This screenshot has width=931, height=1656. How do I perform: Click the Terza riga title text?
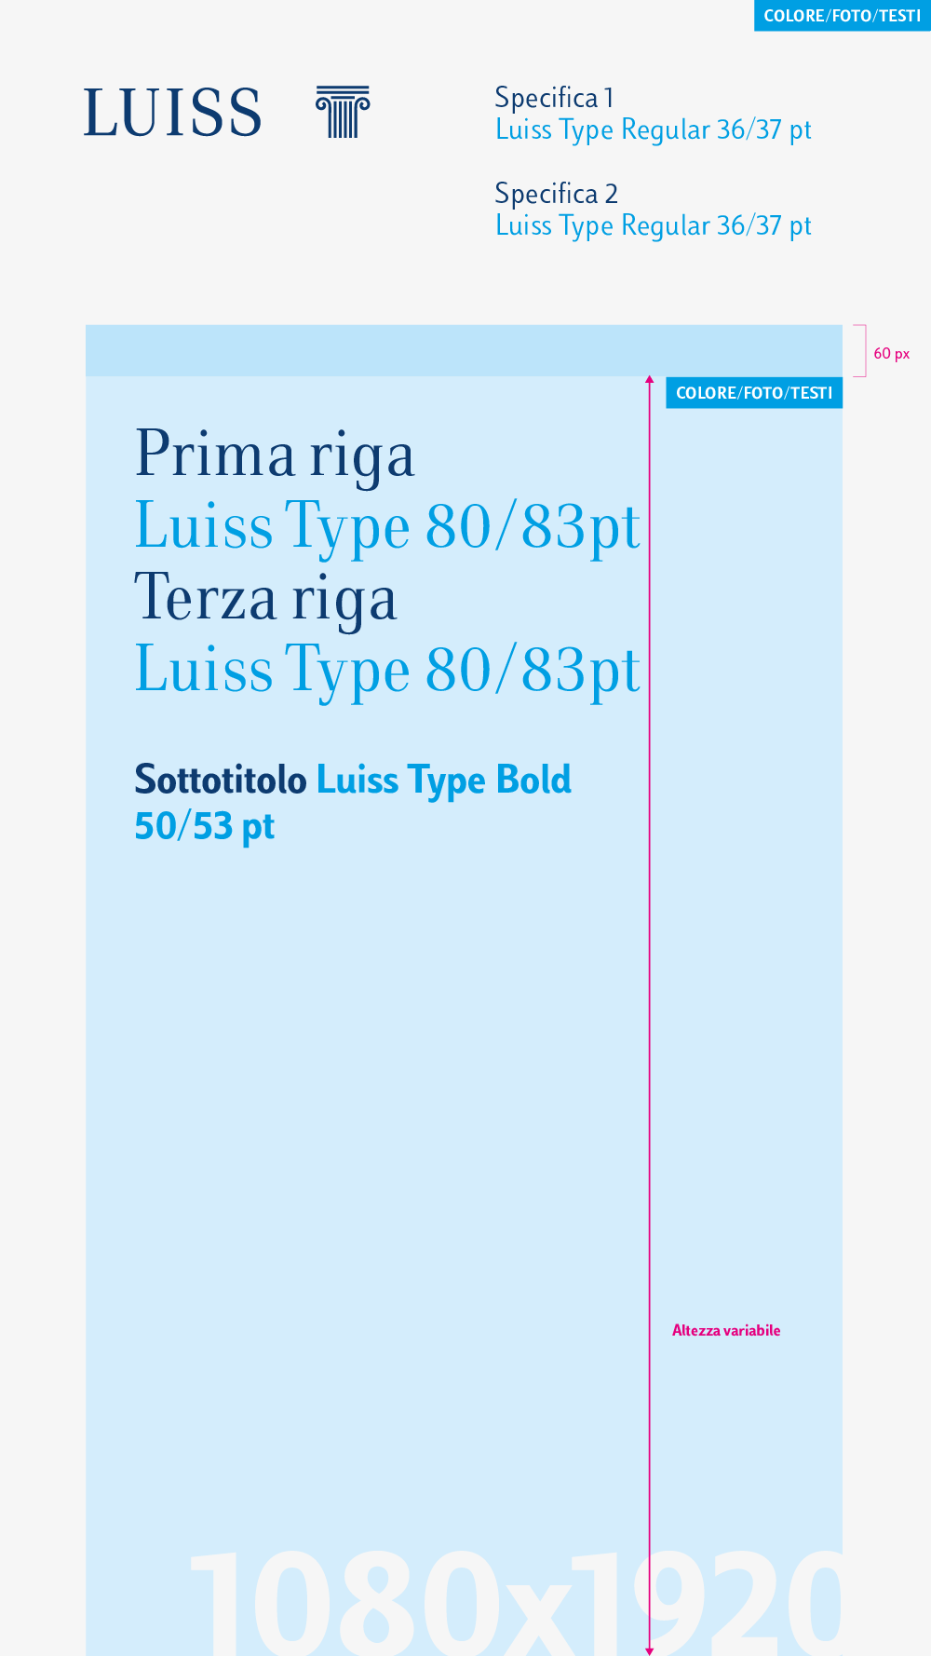266,599
